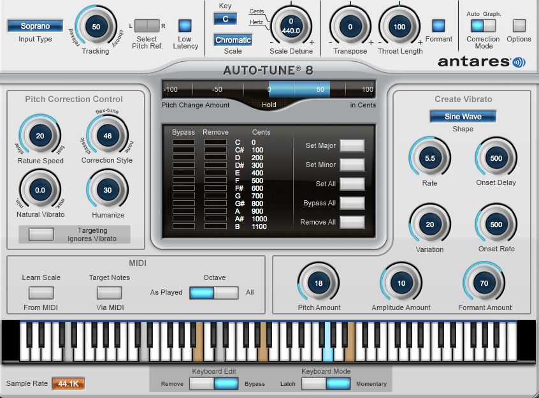Open the Key selector showing C

point(224,19)
